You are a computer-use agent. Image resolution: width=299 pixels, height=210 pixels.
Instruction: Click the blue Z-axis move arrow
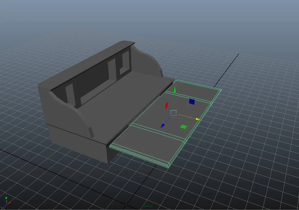point(163,126)
